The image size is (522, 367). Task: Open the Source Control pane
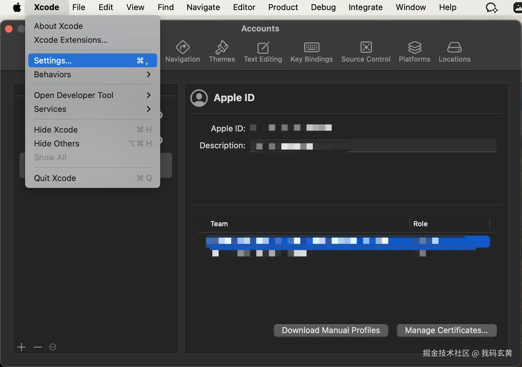point(366,52)
